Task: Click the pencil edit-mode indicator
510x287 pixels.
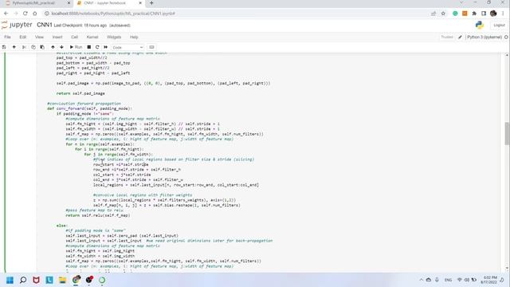Action: point(460,37)
